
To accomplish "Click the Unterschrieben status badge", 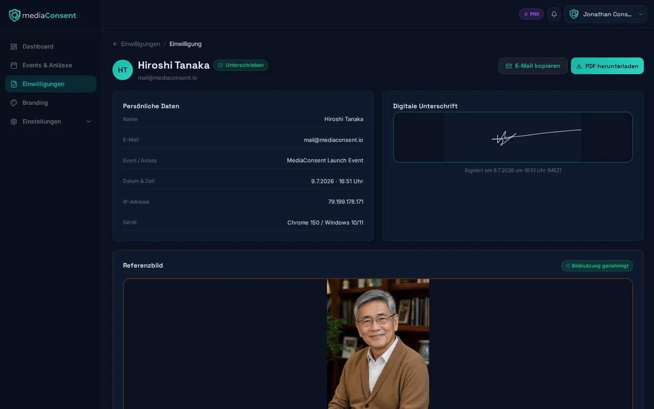I will pyautogui.click(x=241, y=65).
